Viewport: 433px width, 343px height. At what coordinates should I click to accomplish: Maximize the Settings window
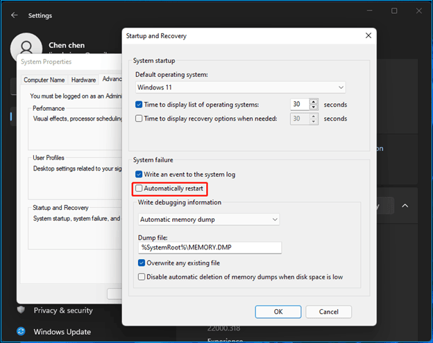point(394,11)
